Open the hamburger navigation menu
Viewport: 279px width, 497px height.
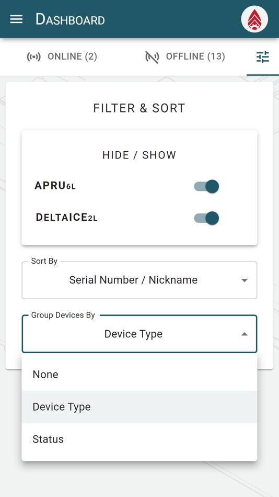tap(16, 19)
